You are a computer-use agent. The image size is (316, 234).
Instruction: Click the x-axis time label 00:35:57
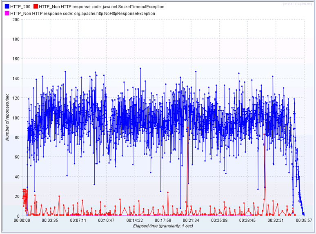coord(304,220)
